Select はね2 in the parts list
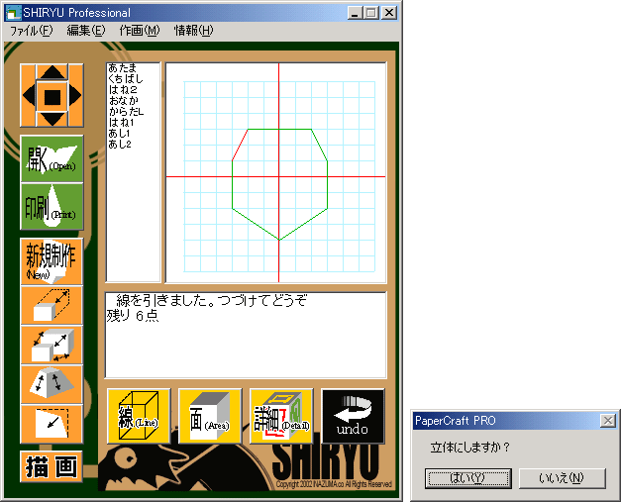The image size is (621, 502). (x=123, y=90)
